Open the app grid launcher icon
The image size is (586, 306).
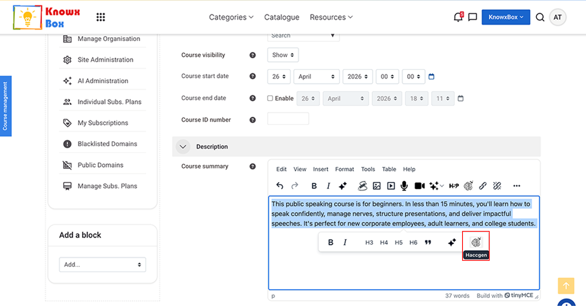pos(101,17)
